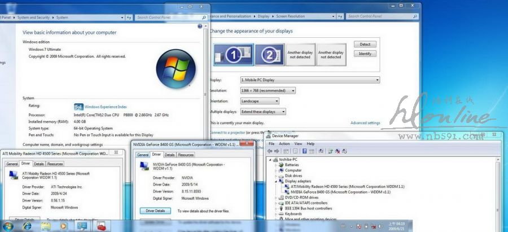This screenshot has width=508, height=232.
Task: Switch to Details tab in NVIDIA properties
Action: pyautogui.click(x=169, y=155)
